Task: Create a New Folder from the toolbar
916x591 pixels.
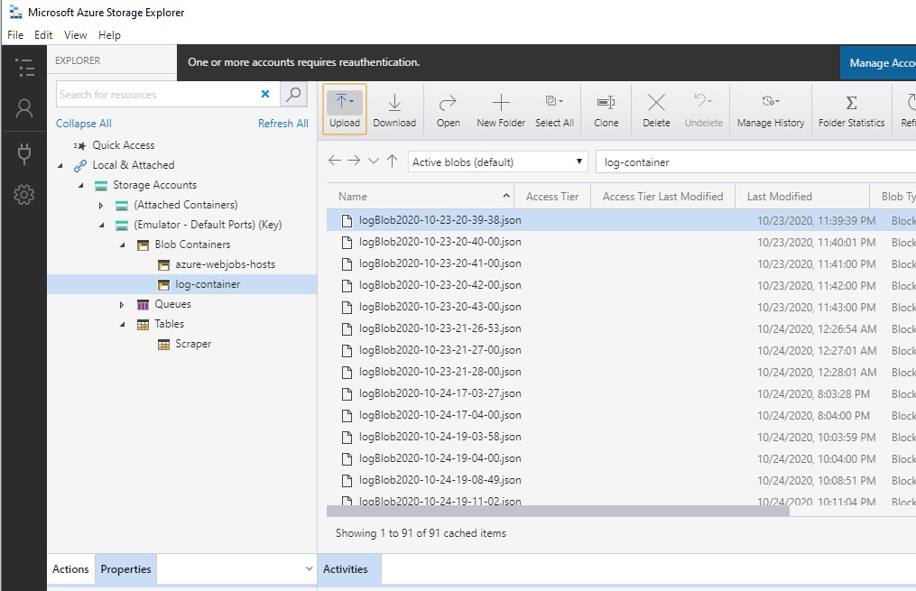Action: tap(501, 109)
